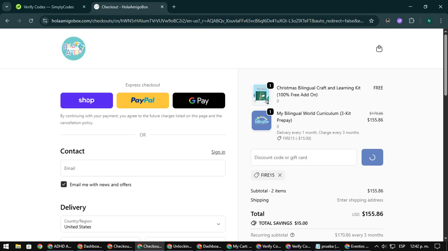
Task: Click the address bar URL
Action: pos(208,21)
